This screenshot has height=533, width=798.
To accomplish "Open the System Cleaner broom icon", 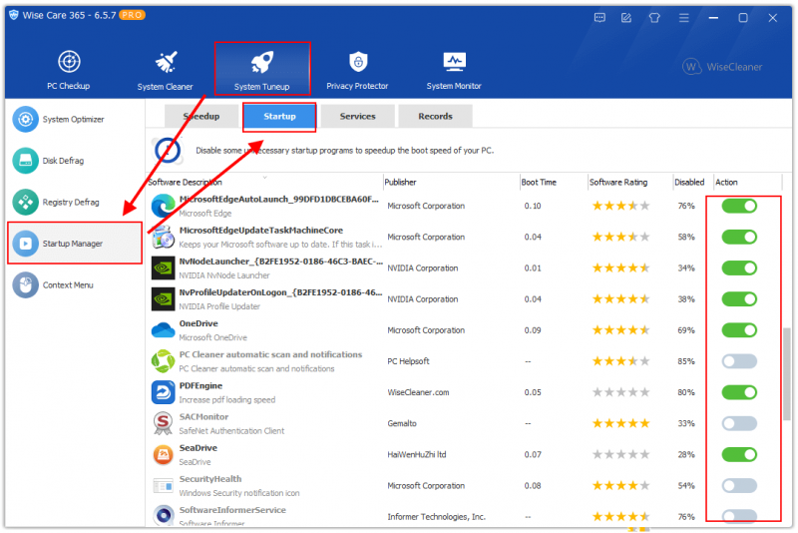I will click(x=166, y=62).
